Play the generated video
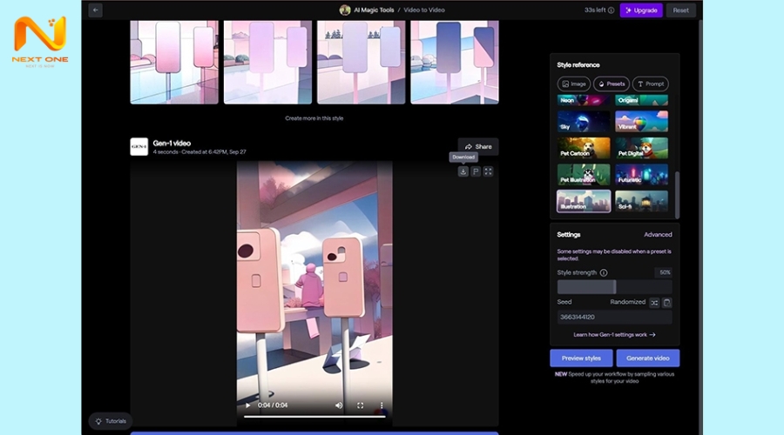 [247, 405]
